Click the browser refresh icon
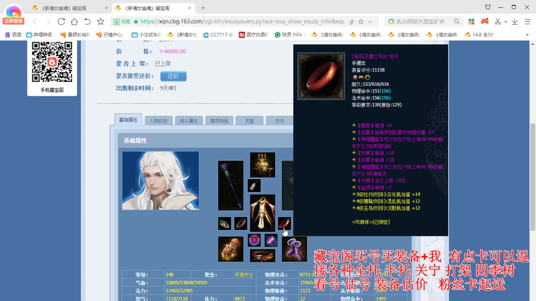536x301 pixels. pyautogui.click(x=61, y=21)
